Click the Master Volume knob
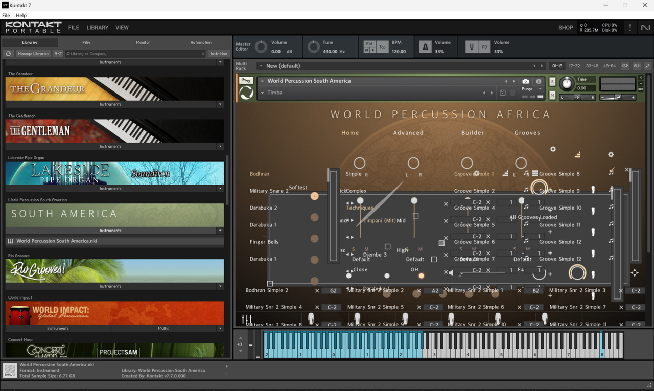 (261, 47)
